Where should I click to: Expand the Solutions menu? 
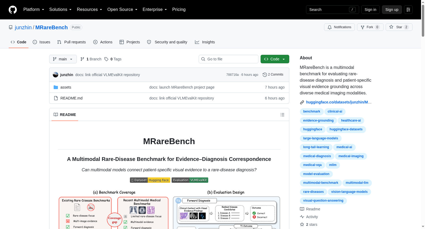60,10
